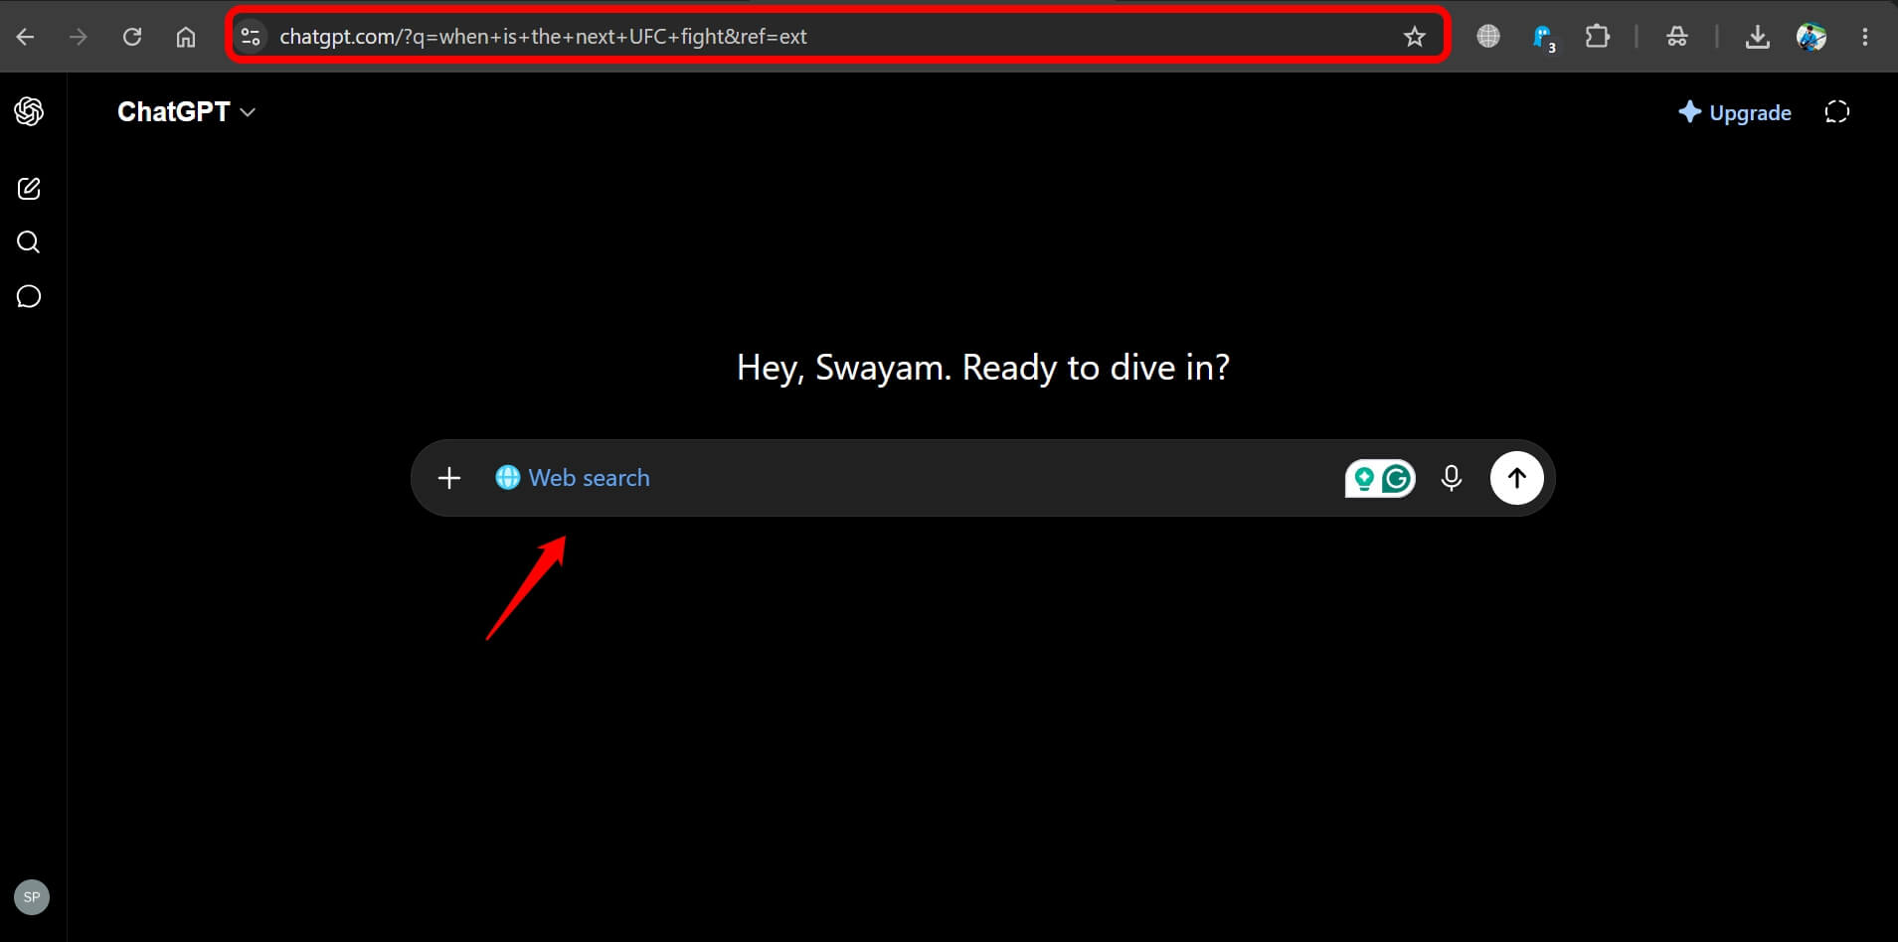The width and height of the screenshot is (1898, 942).
Task: Expand the ChatGPT model selector dropdown
Action: coord(186,112)
